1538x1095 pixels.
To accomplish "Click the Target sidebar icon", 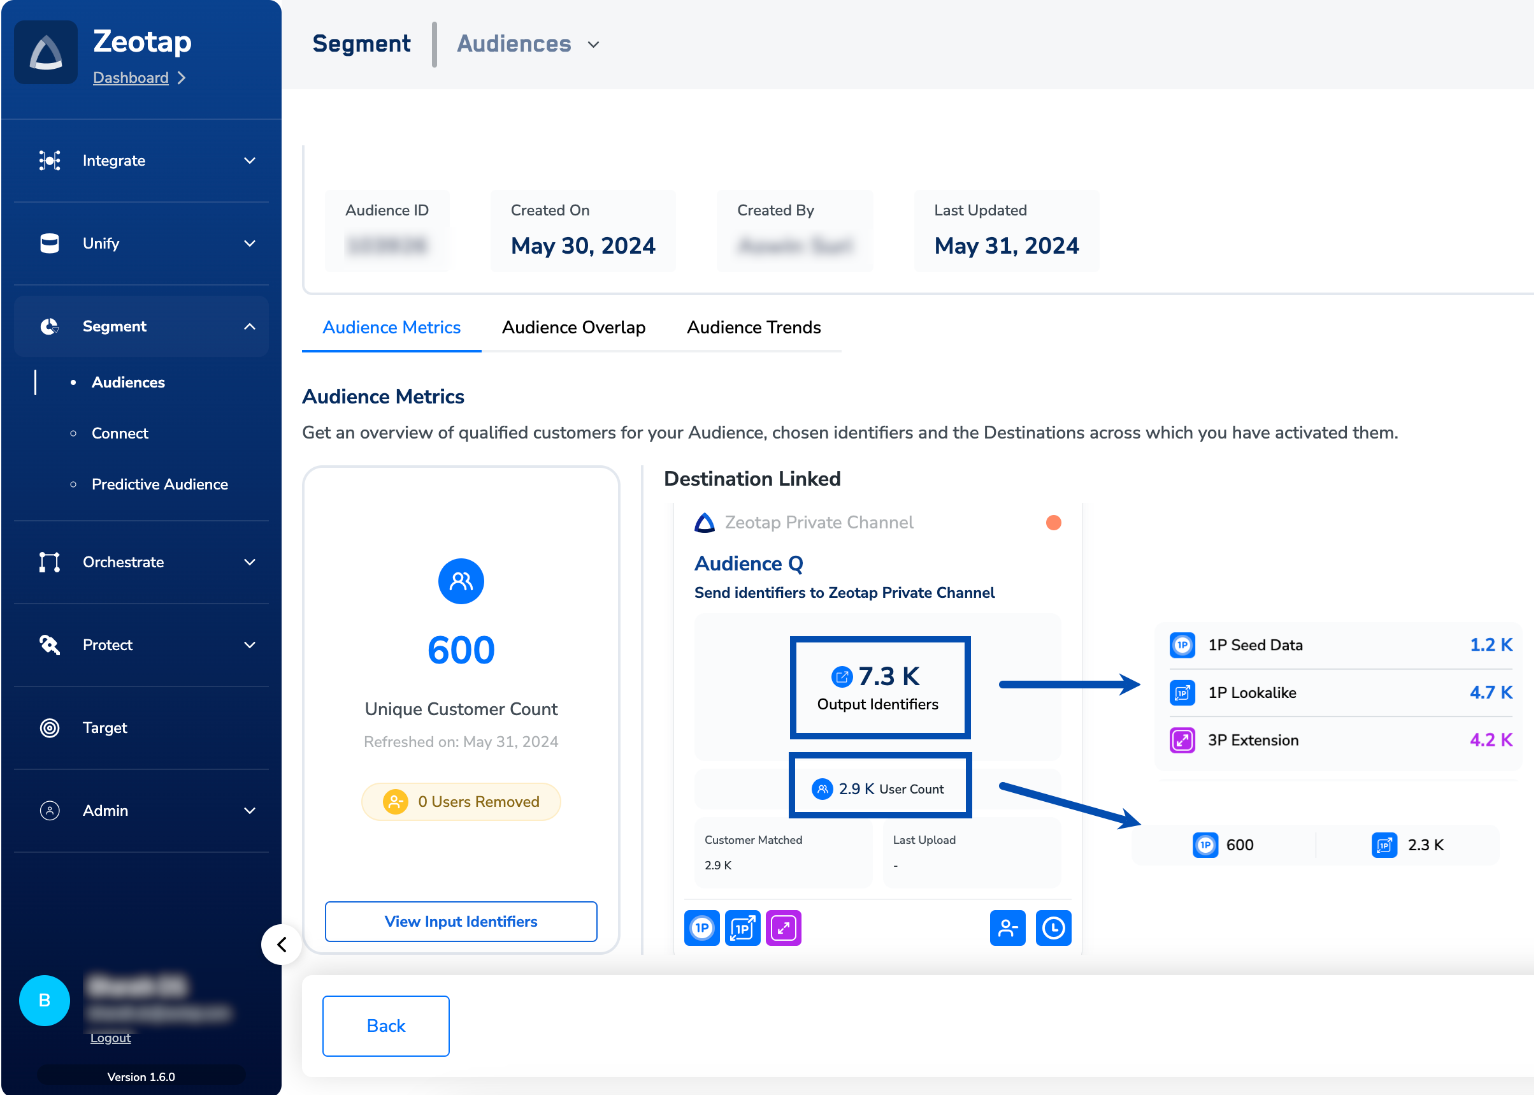I will click(50, 727).
